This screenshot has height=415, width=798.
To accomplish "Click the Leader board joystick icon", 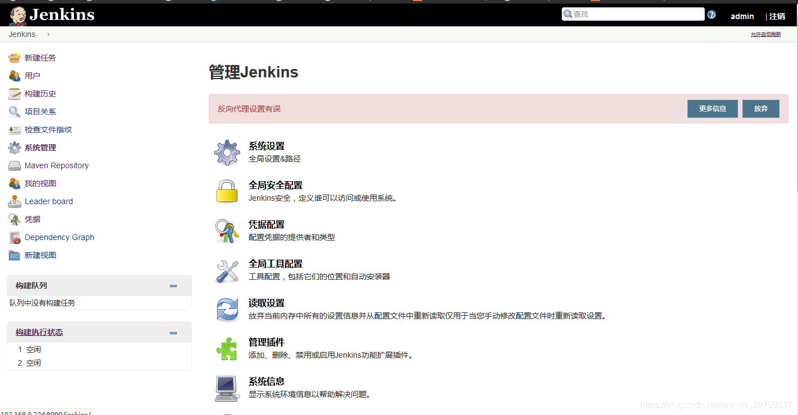I will 15,201.
